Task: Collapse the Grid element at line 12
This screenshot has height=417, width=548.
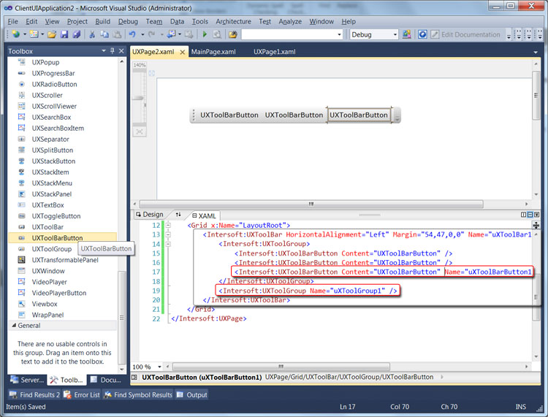Action: 167,226
